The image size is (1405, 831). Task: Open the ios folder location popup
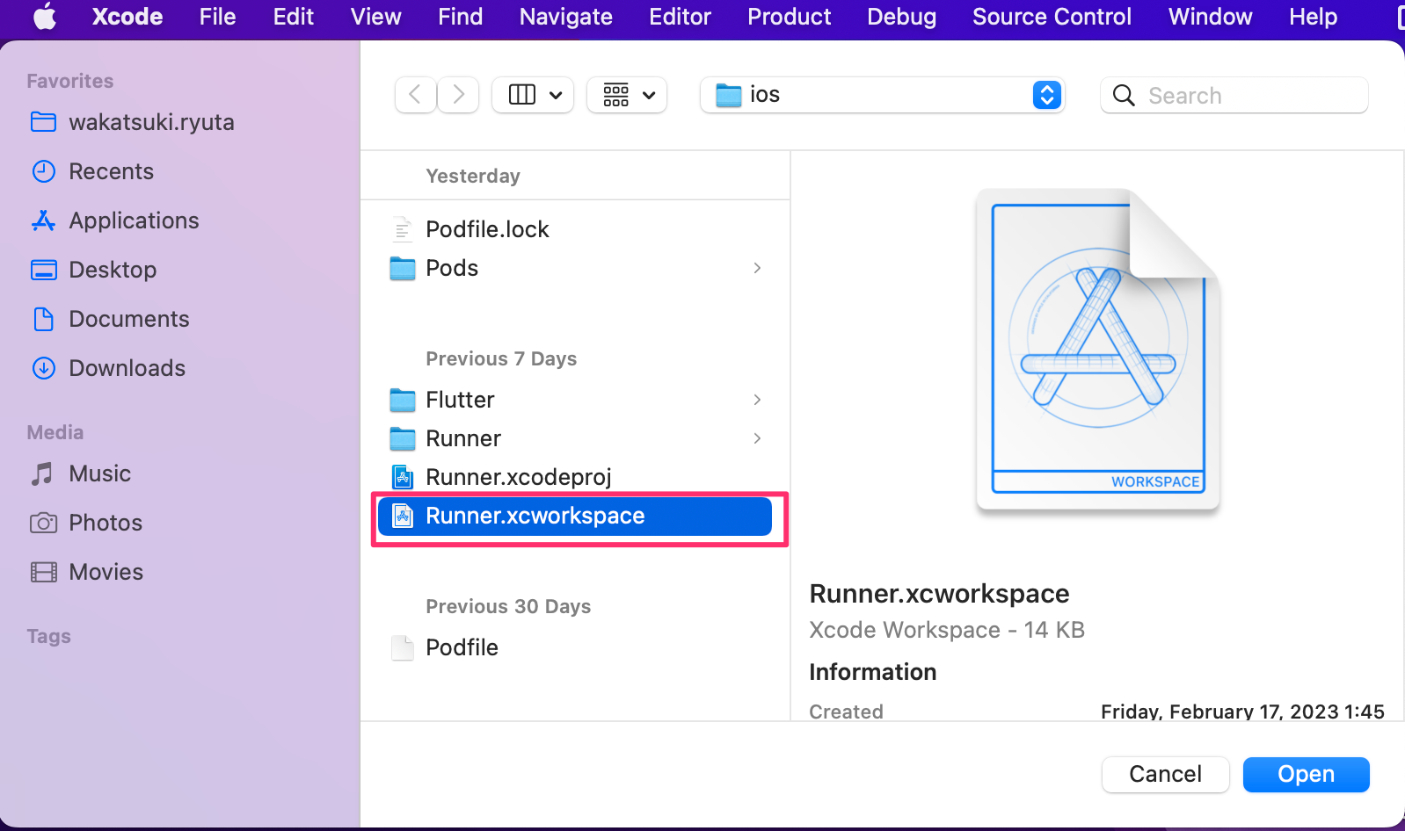point(883,95)
